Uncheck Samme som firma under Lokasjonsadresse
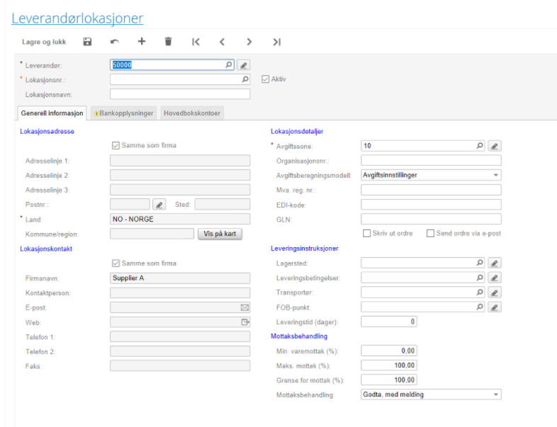Image resolution: width=557 pixels, height=427 pixels. tap(116, 146)
